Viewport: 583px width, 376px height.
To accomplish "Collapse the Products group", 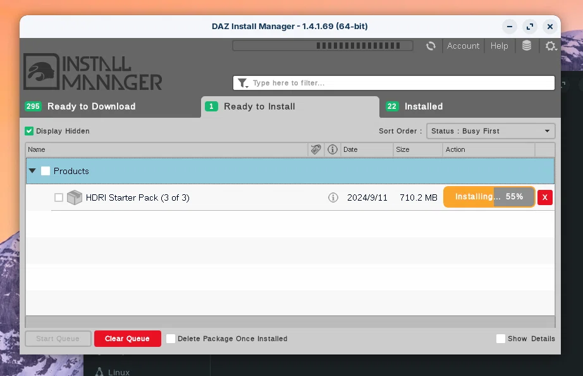I will coord(32,171).
